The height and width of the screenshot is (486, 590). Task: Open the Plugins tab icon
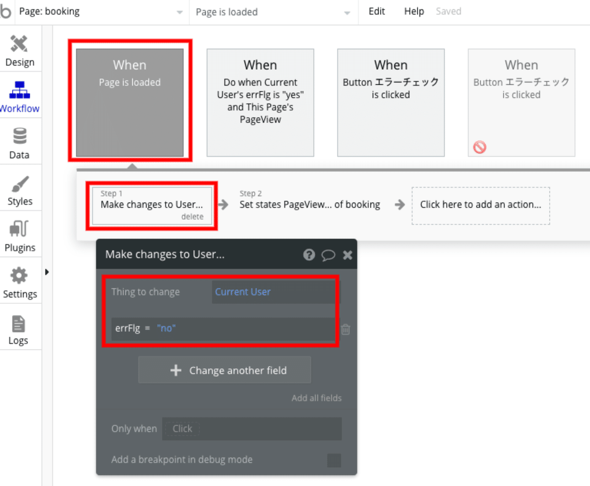point(20,229)
